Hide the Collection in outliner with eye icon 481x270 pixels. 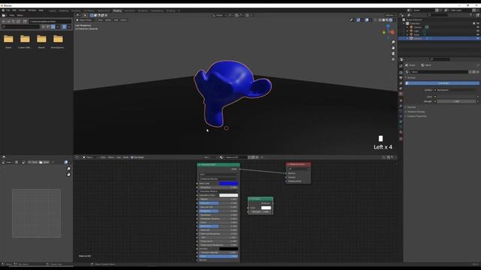[478, 23]
